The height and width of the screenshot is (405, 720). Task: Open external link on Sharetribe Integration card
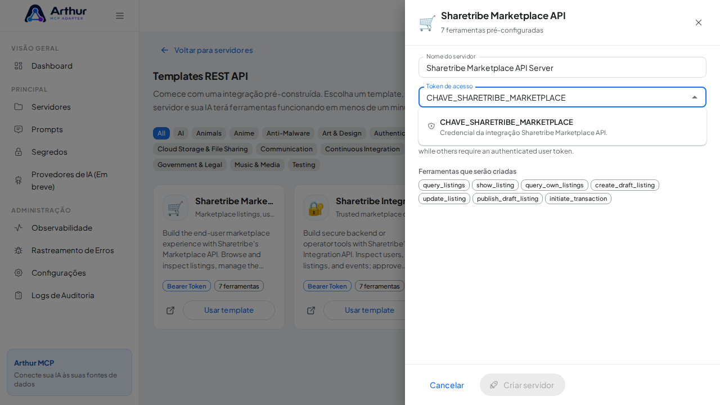pos(311,310)
